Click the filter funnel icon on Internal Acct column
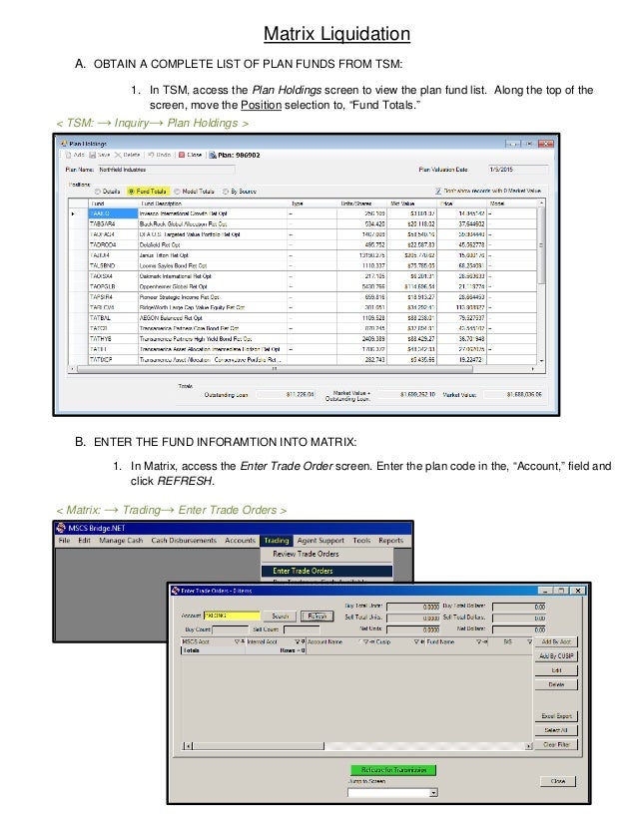637x824 pixels. click(298, 642)
